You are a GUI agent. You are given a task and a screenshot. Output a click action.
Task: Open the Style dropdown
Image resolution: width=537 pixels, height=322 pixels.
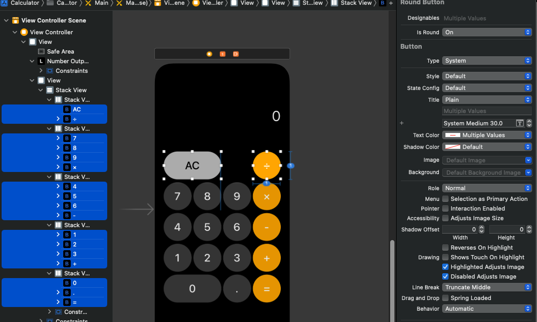[x=487, y=76]
